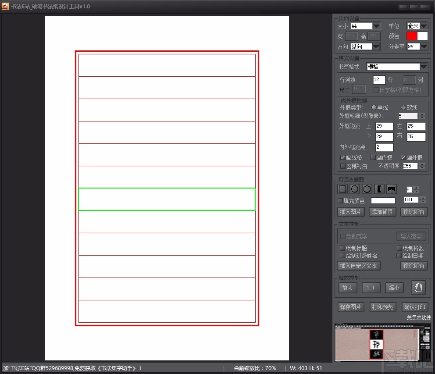Select the rectangle shape icon

pos(342,189)
